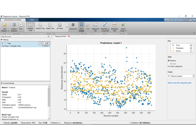The image size is (196, 139).
Task: Switch to the VIEW tab
Action: pyautogui.click(x=32, y=20)
